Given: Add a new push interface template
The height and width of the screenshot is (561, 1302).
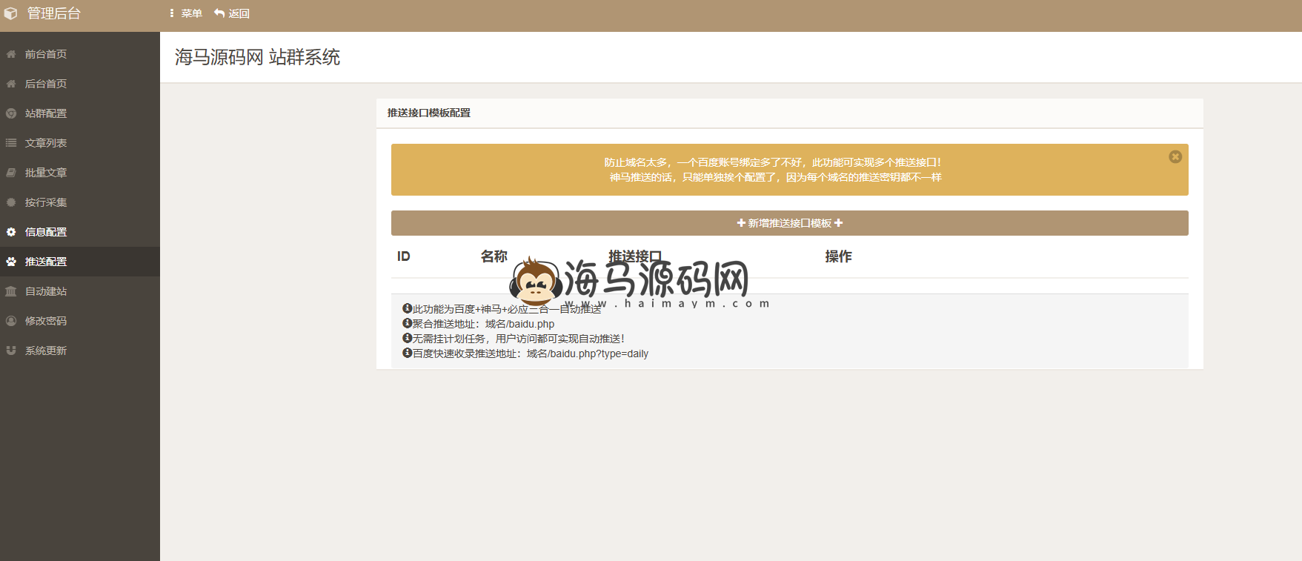Looking at the screenshot, I should (789, 223).
